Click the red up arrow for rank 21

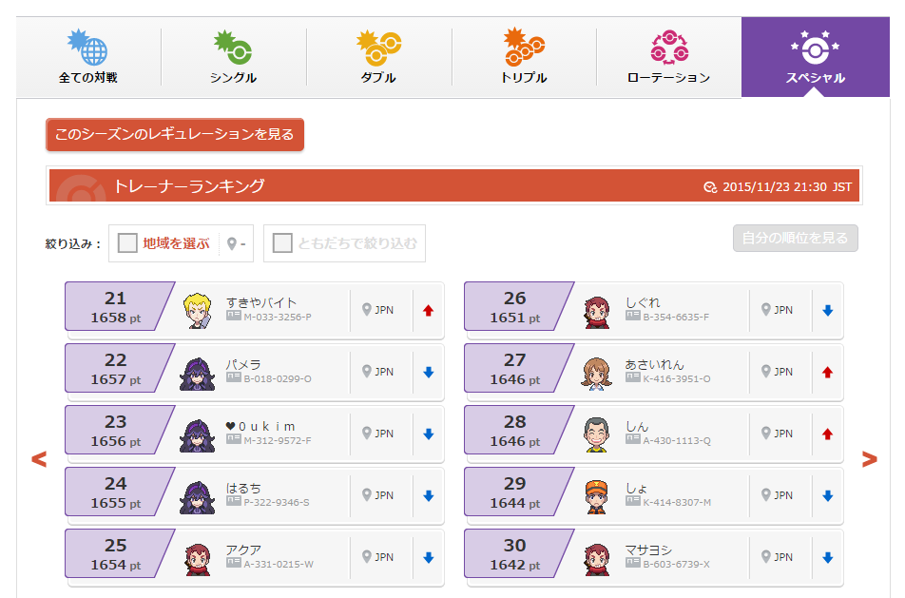(428, 311)
